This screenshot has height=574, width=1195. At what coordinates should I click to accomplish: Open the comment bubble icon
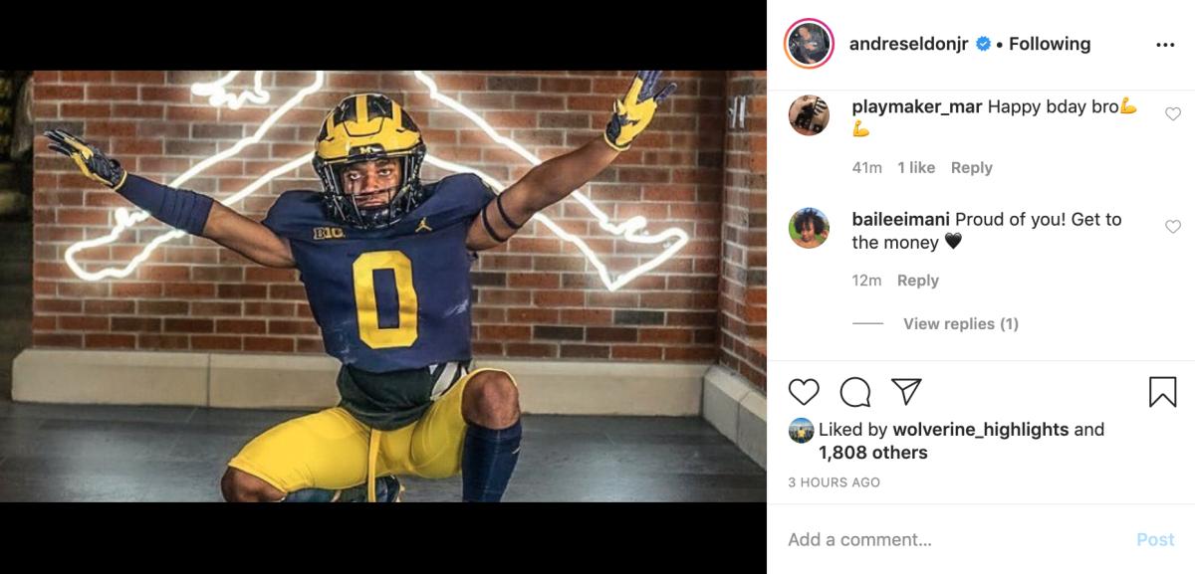click(x=854, y=390)
